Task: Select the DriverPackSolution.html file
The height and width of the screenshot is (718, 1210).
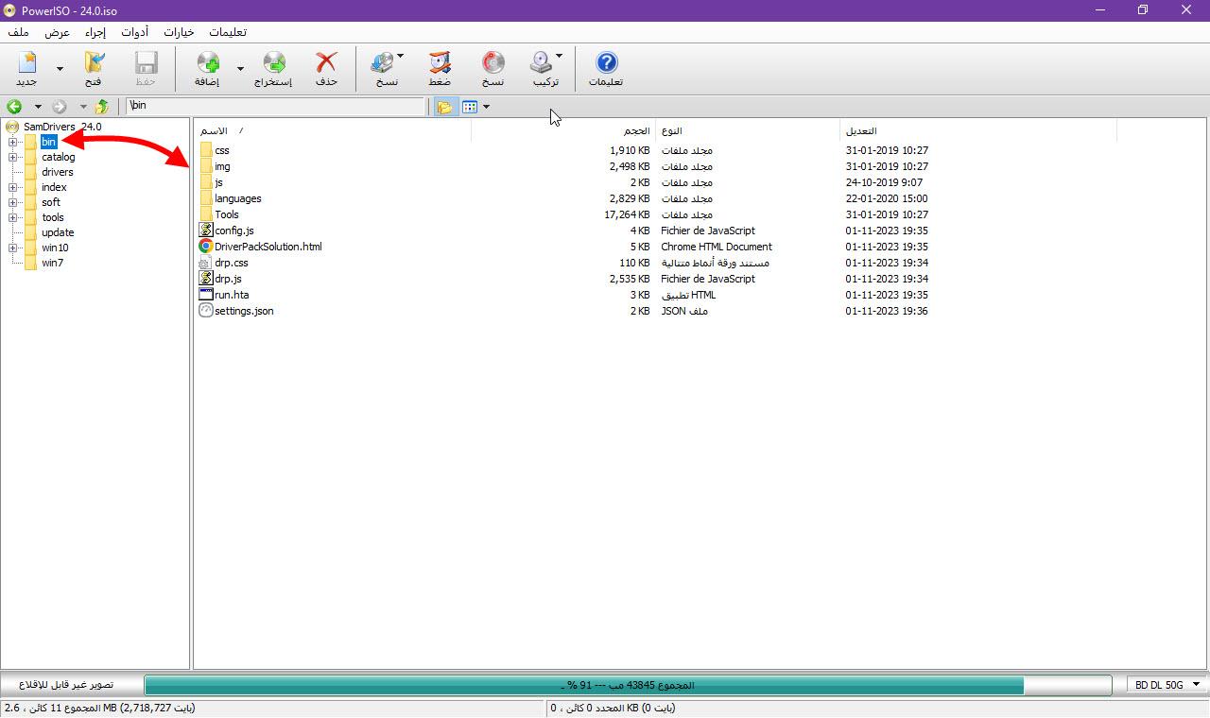Action: click(268, 247)
